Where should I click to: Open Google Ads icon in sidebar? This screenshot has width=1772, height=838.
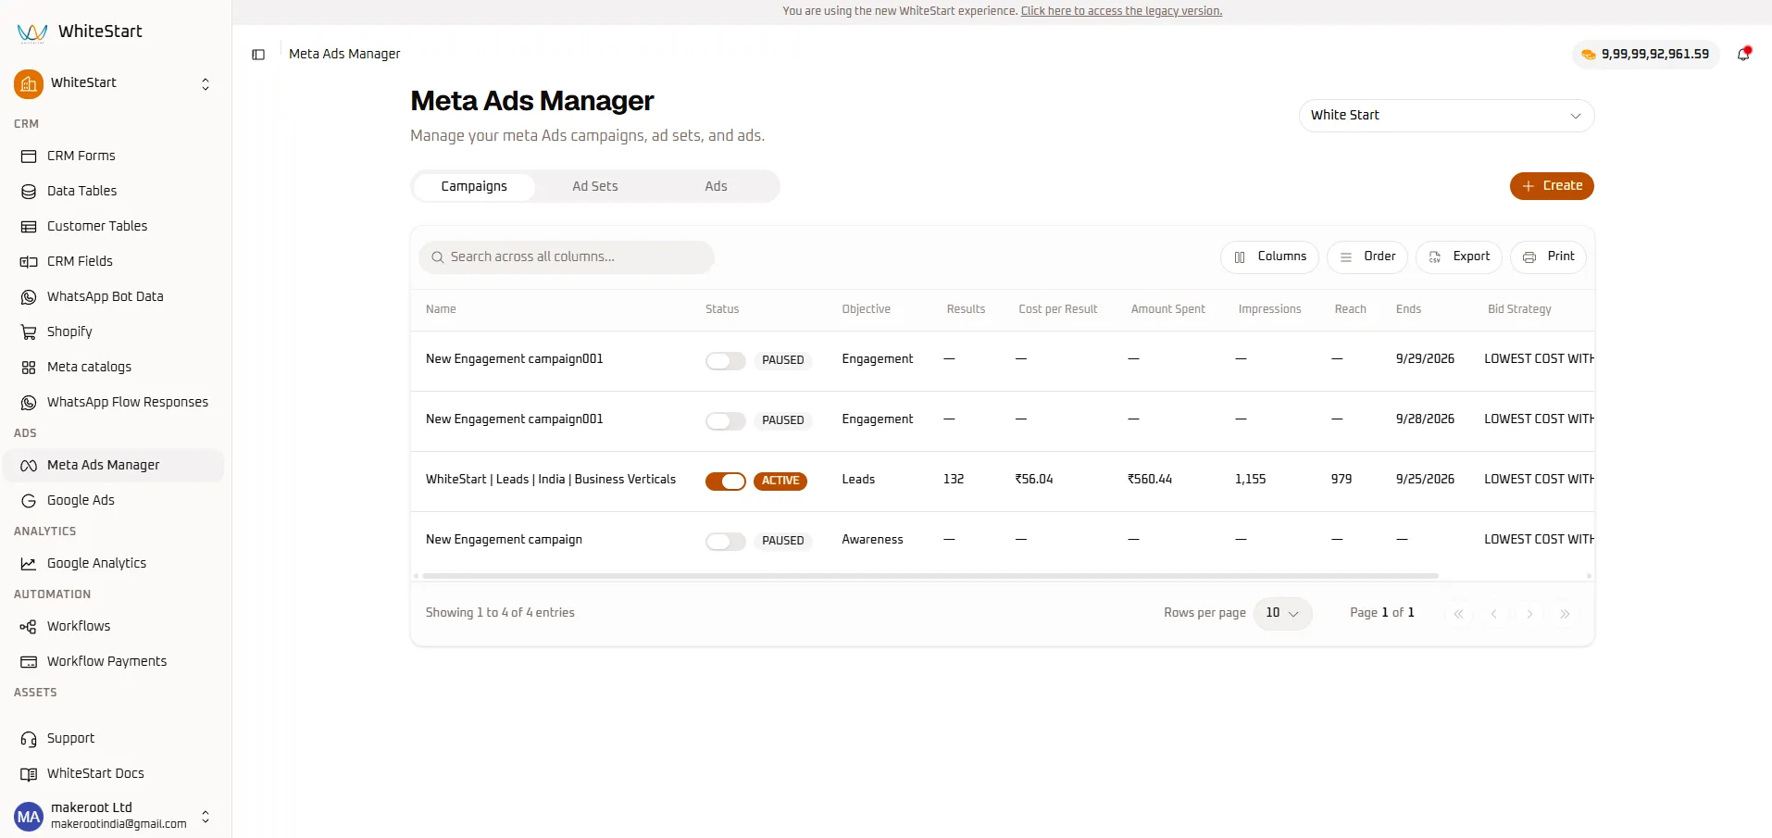tap(29, 501)
